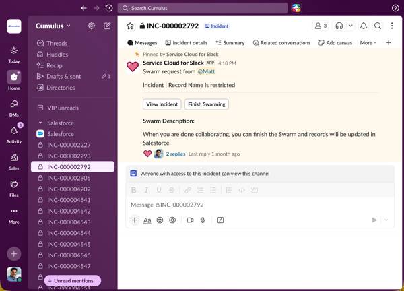404x291 pixels.
Task: Click the Cumulus workspace logo
Action: pos(14,26)
